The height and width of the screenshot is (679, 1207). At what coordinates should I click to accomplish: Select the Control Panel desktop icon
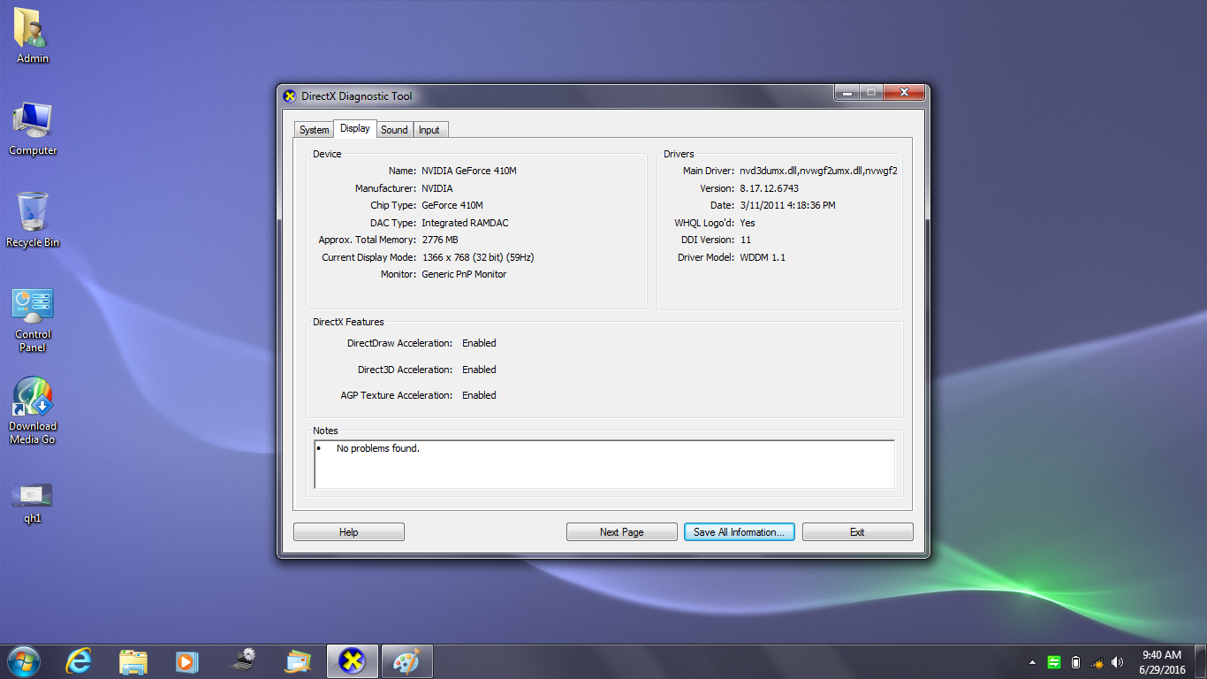pyautogui.click(x=33, y=319)
